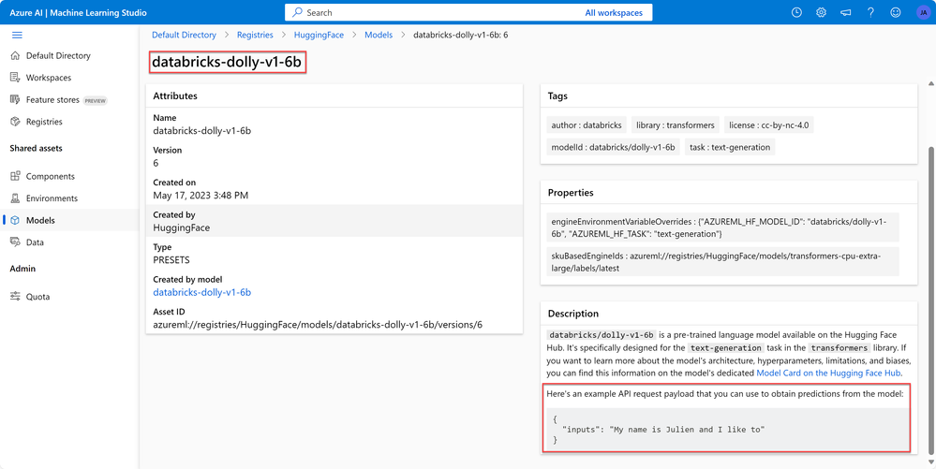Open Components under Shared assets

coord(51,177)
